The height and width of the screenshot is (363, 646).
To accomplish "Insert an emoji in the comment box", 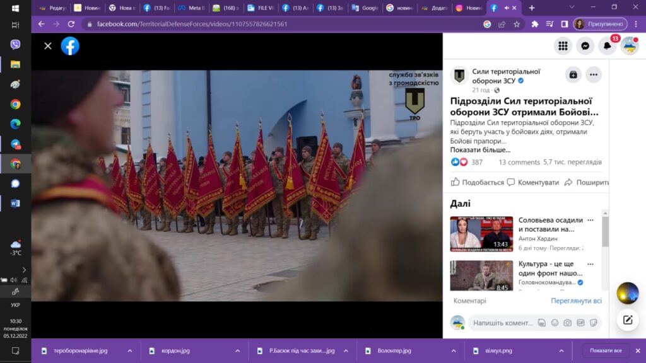I will [555, 323].
